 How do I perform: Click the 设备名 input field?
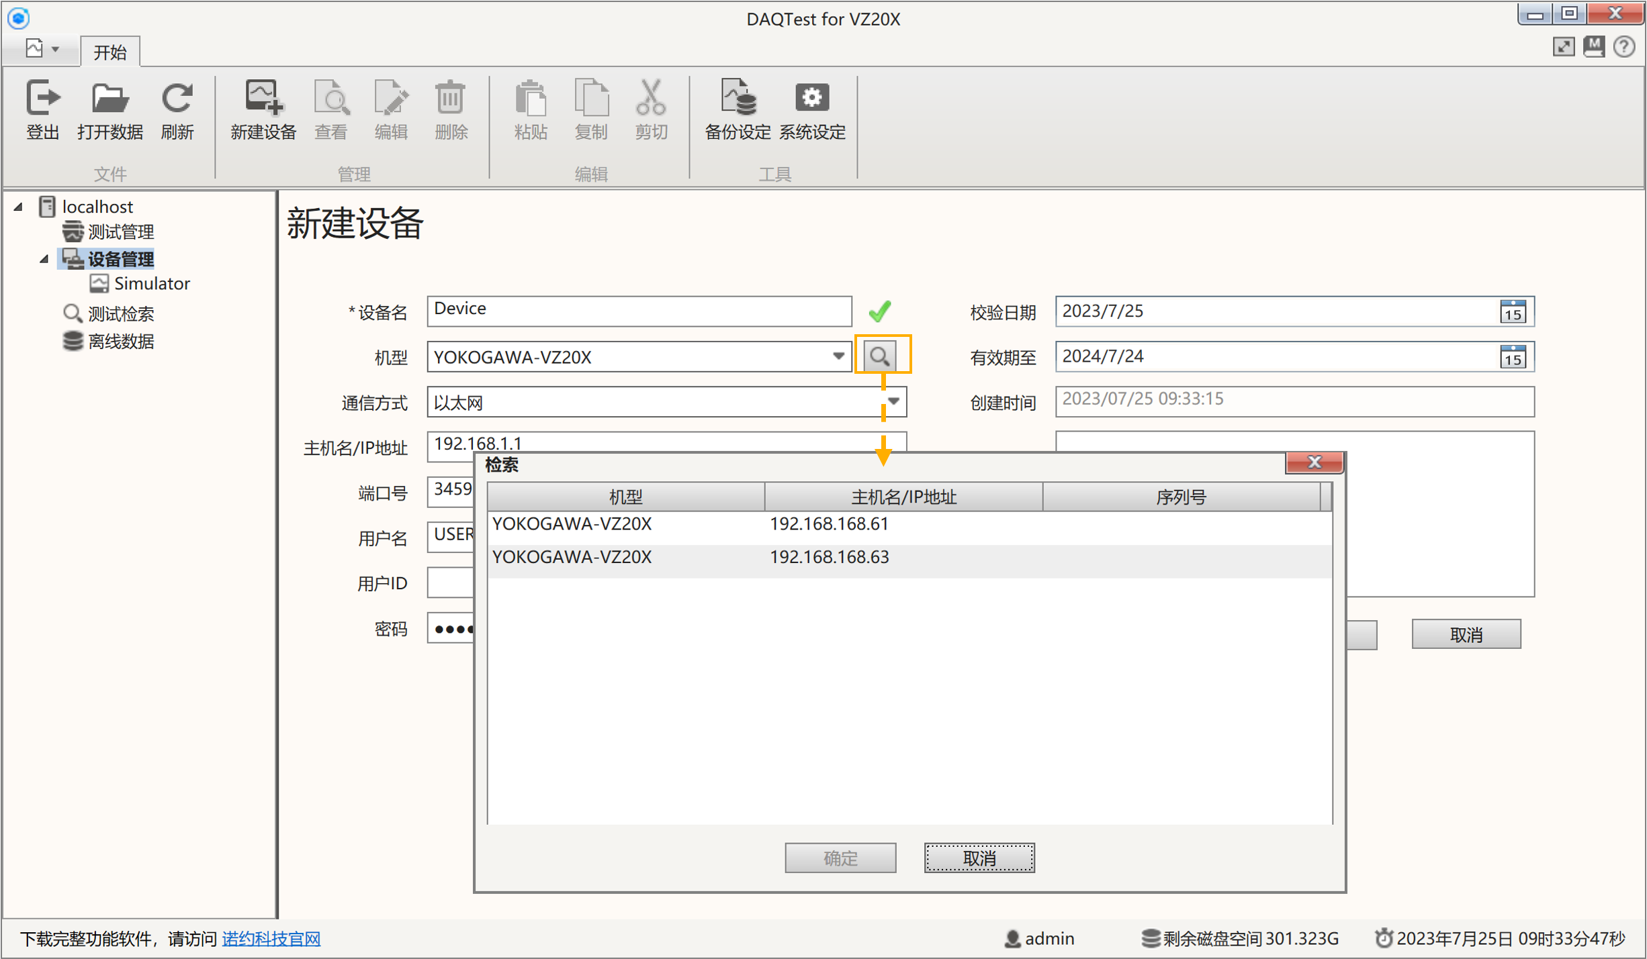coord(638,311)
